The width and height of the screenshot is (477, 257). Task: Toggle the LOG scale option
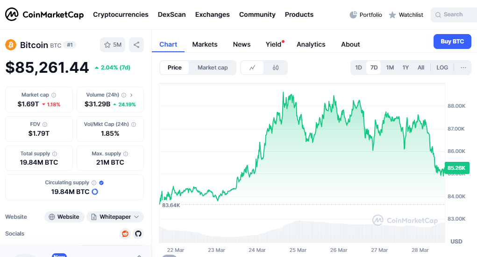pos(442,68)
